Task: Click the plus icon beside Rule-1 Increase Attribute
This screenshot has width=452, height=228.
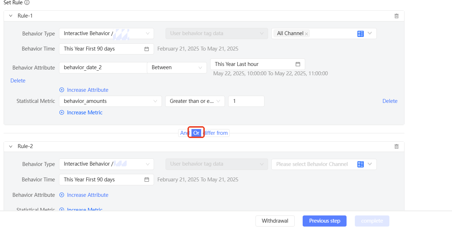Action: [62, 90]
